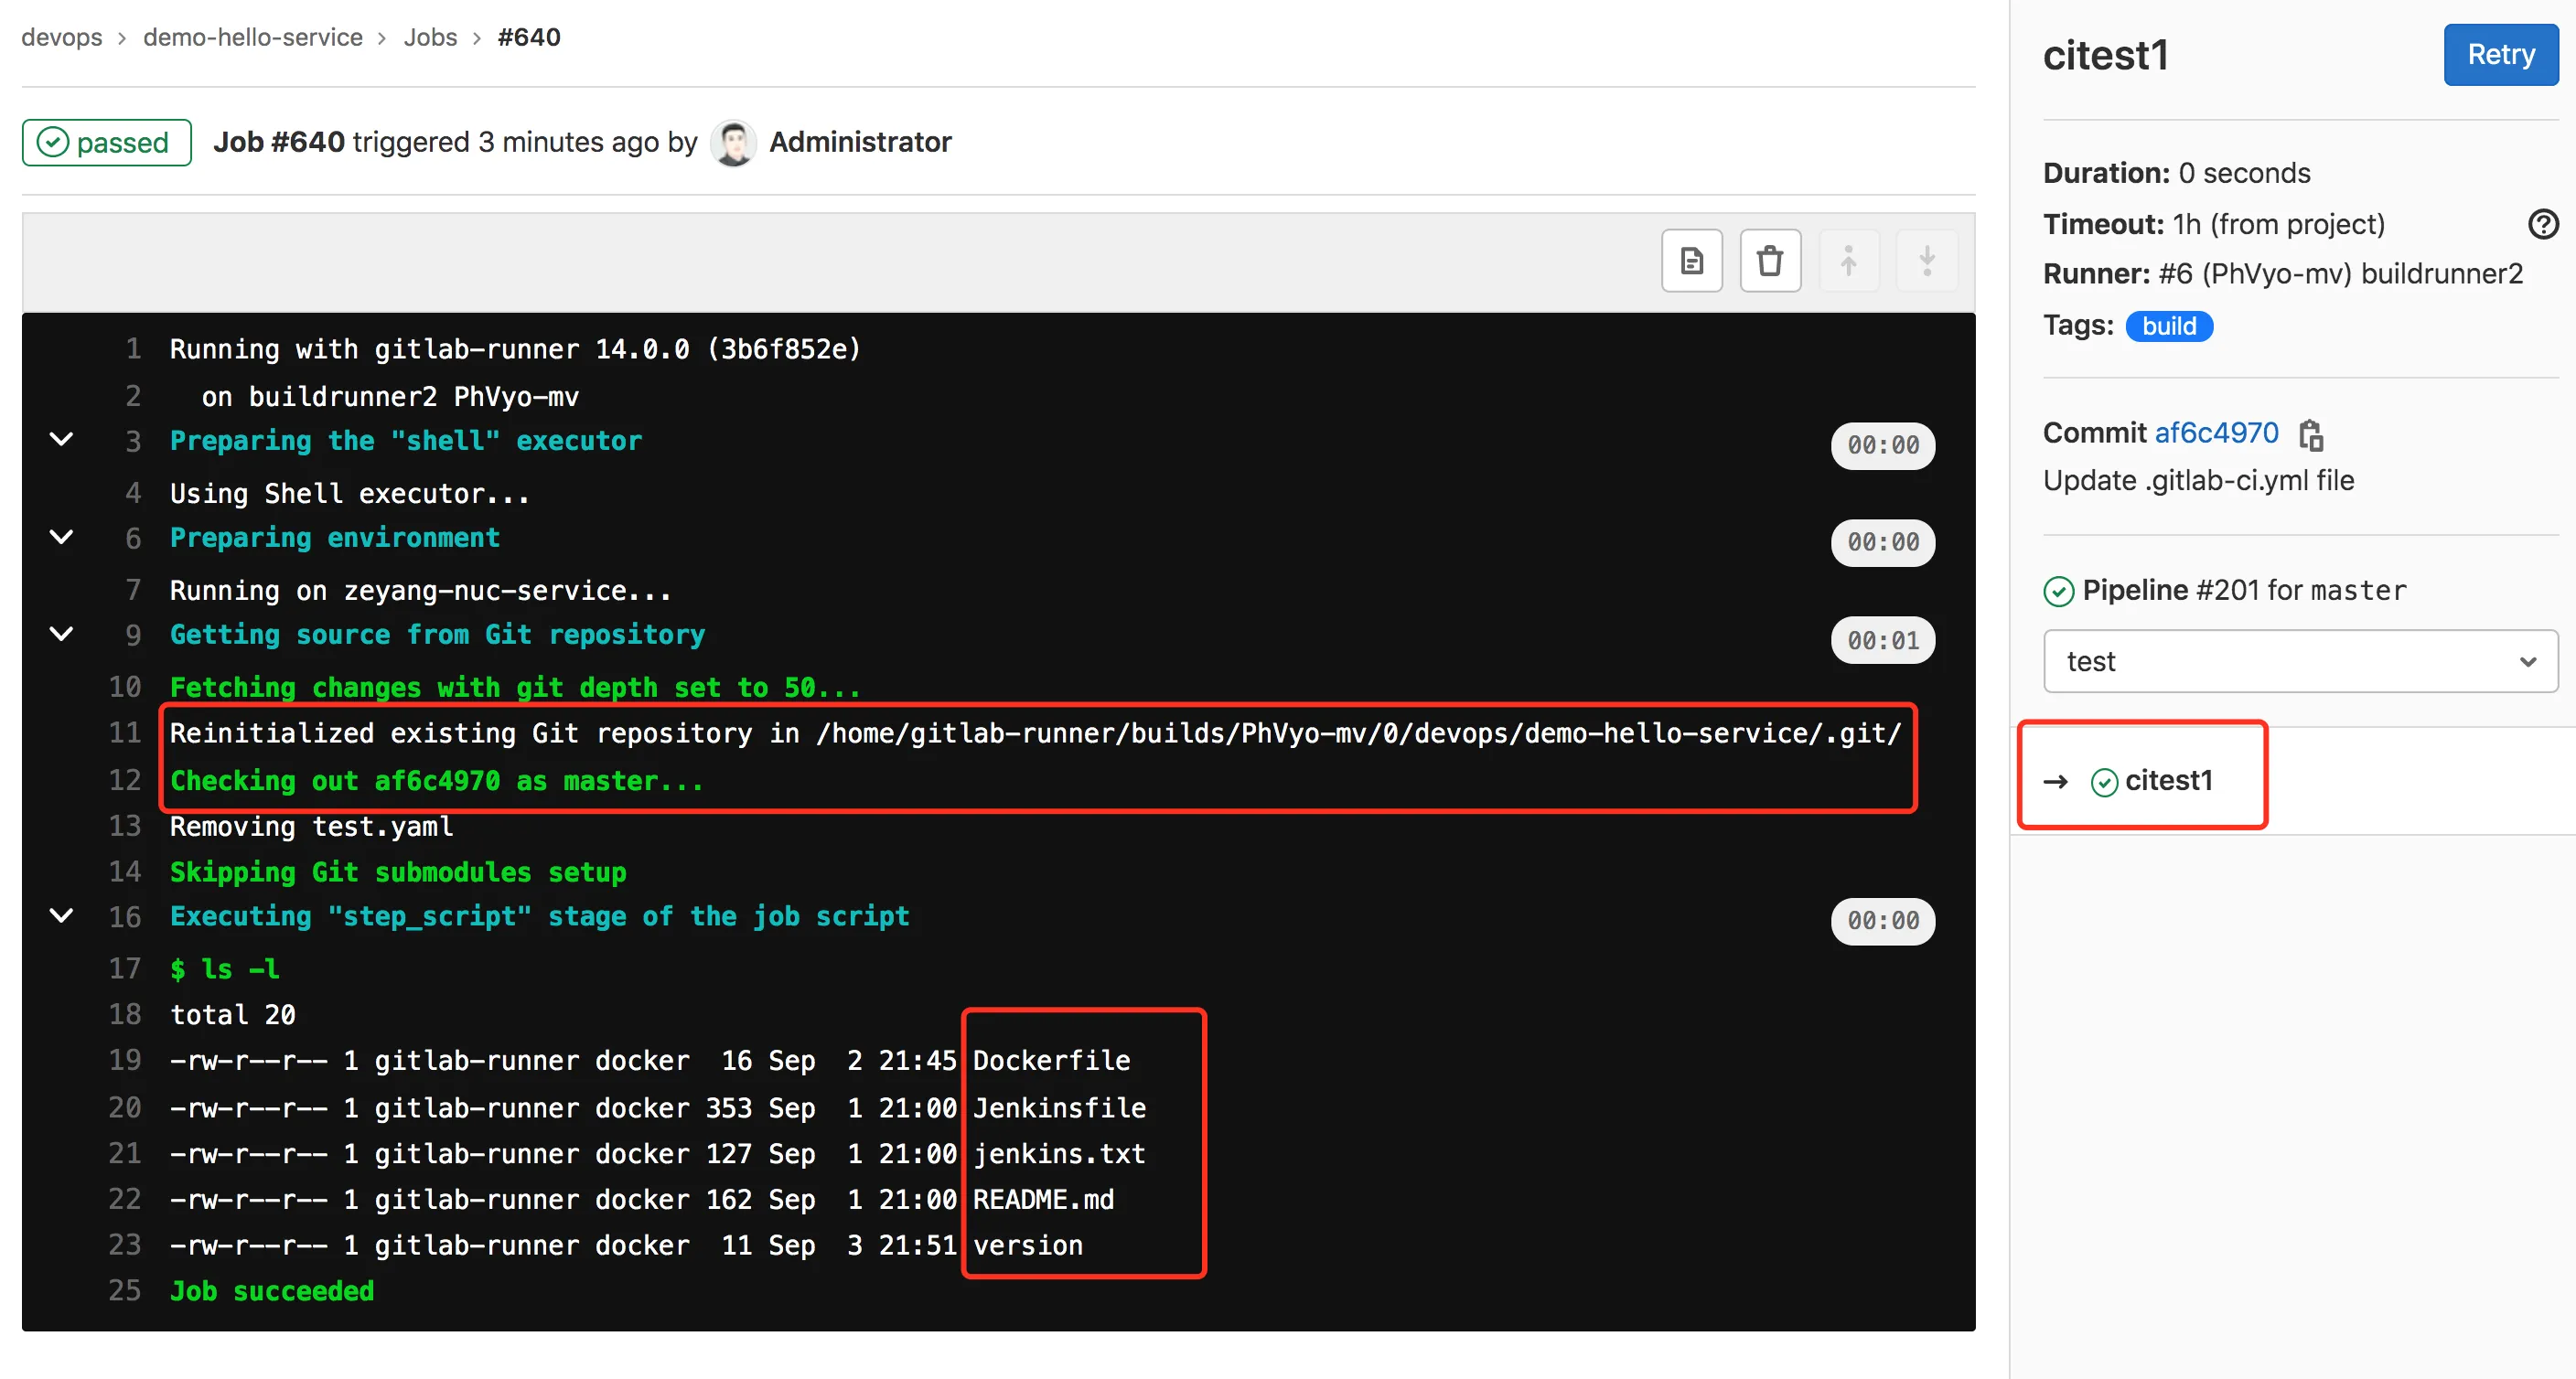Click the passed status badge
Screen dimensions: 2576x1379
pos(106,143)
